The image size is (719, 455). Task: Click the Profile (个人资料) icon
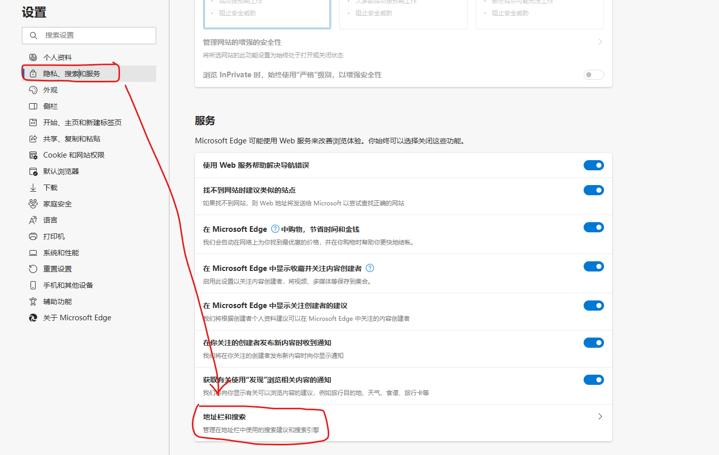(x=33, y=57)
